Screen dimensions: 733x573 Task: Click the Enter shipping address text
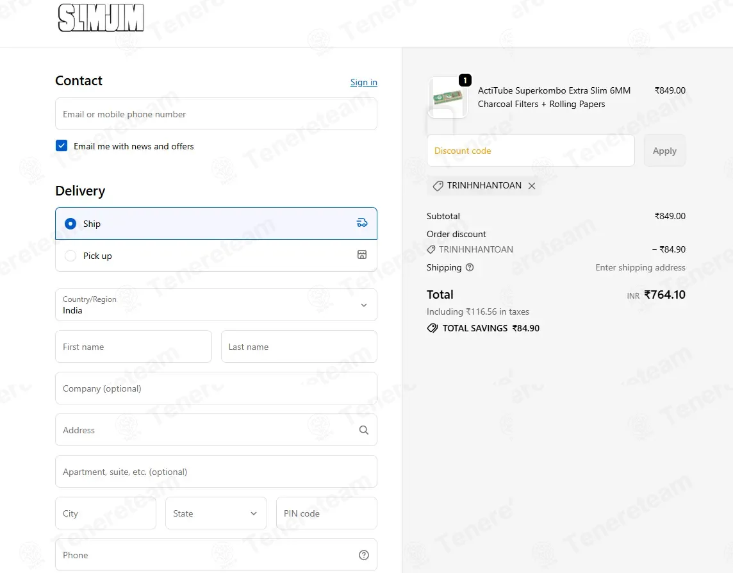coord(640,267)
